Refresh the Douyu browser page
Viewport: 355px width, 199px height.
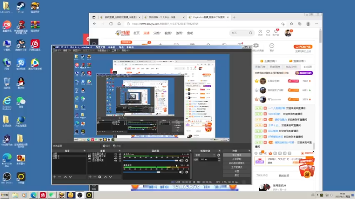[111, 24]
